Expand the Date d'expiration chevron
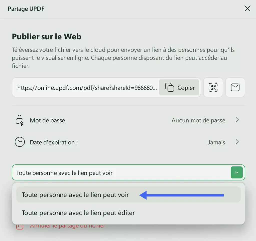This screenshot has width=256, height=241. (237, 142)
